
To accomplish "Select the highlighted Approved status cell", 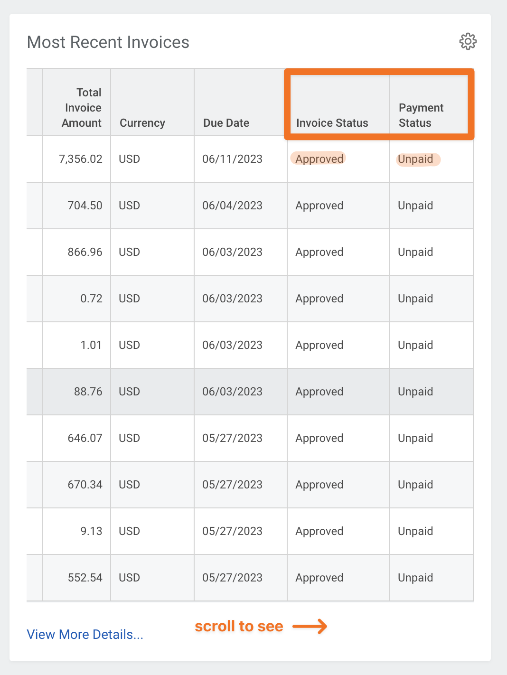I will tap(319, 159).
